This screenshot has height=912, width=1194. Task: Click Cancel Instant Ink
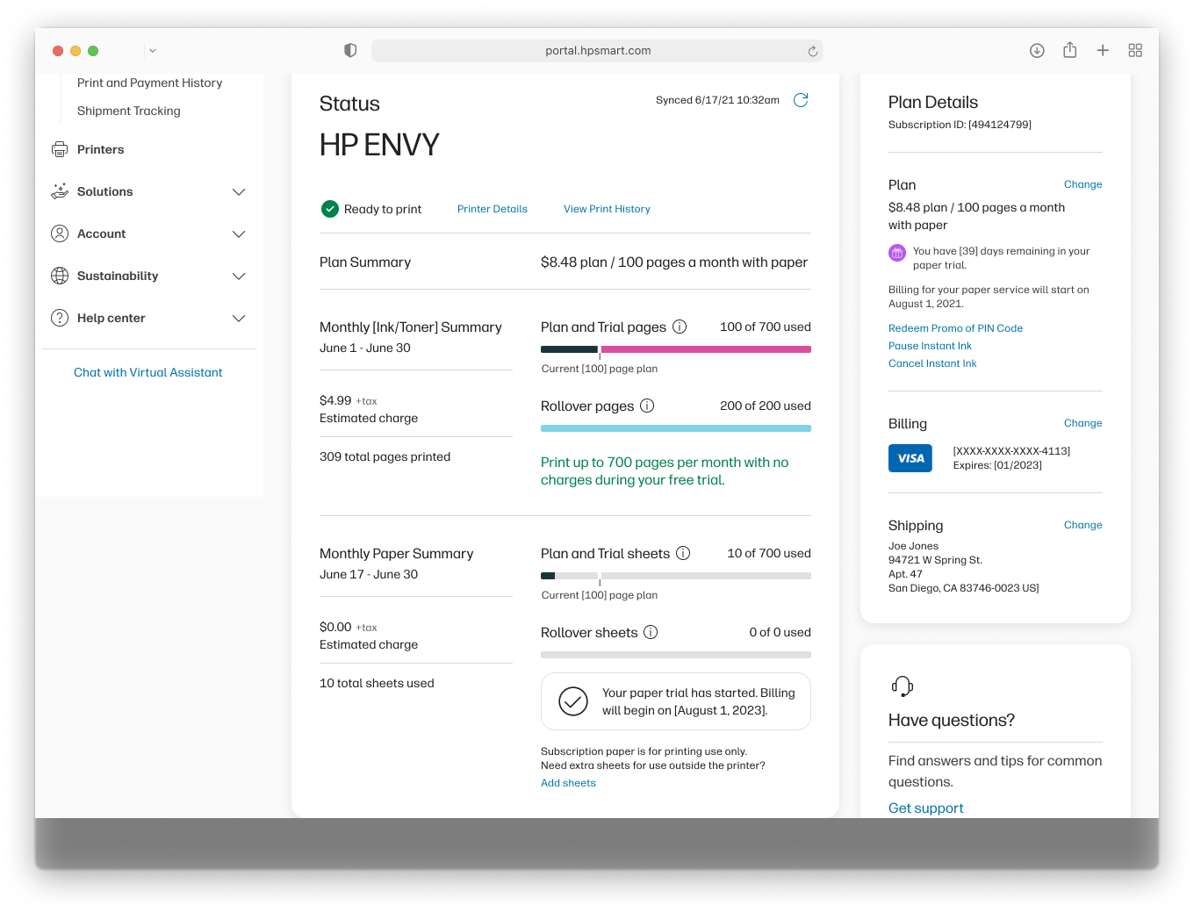click(932, 363)
